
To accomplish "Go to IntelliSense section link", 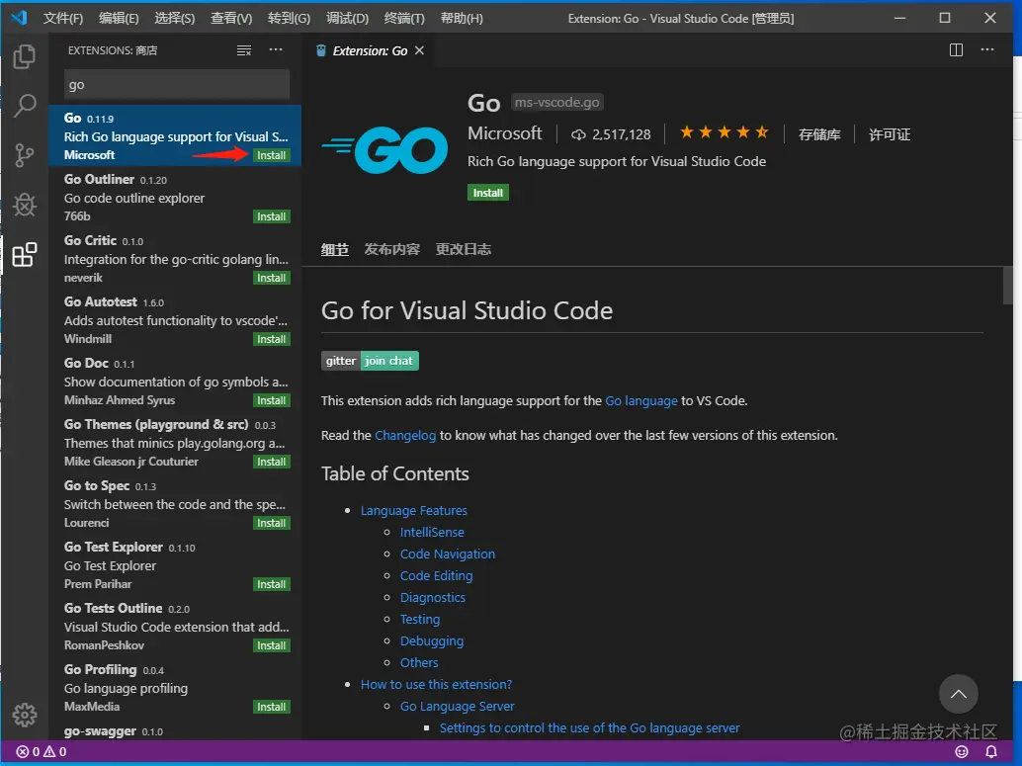I will pyautogui.click(x=432, y=532).
